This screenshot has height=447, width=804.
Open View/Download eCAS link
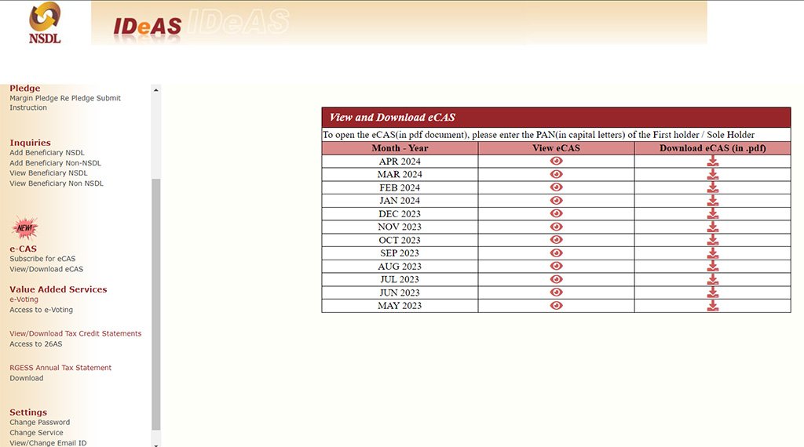click(46, 269)
